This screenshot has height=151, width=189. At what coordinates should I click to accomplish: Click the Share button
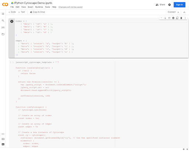tap(160, 5)
